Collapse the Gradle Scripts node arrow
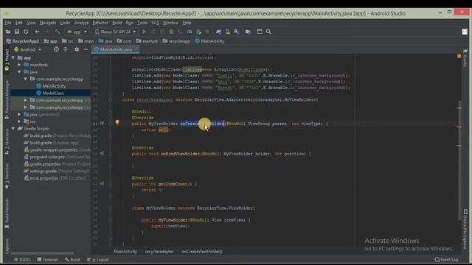This screenshot has height=265, width=472. (x=13, y=129)
